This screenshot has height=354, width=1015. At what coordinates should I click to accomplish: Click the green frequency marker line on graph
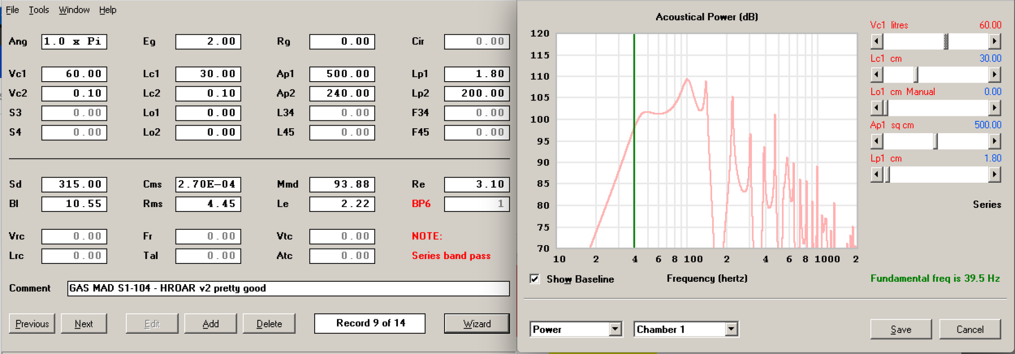click(634, 141)
